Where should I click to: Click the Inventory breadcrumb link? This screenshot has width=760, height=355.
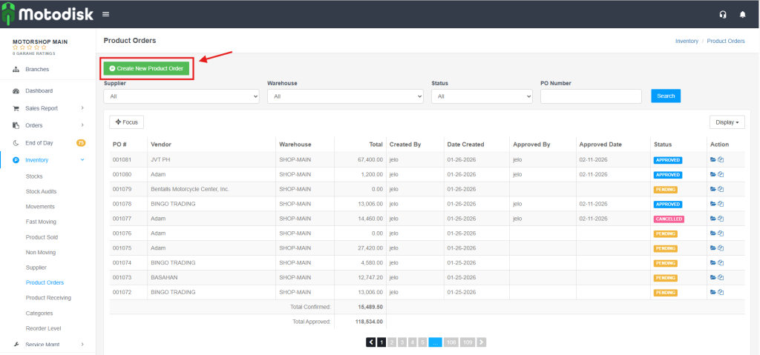point(687,41)
